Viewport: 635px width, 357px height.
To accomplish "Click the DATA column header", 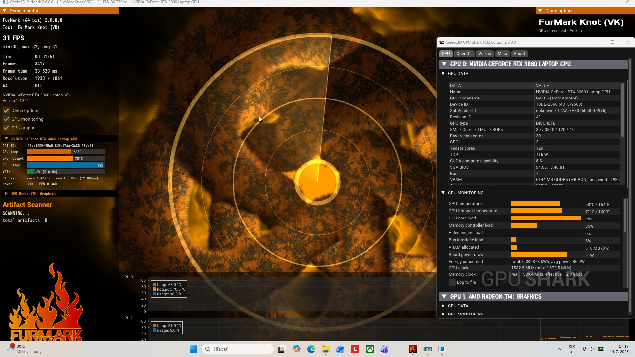I will point(491,85).
